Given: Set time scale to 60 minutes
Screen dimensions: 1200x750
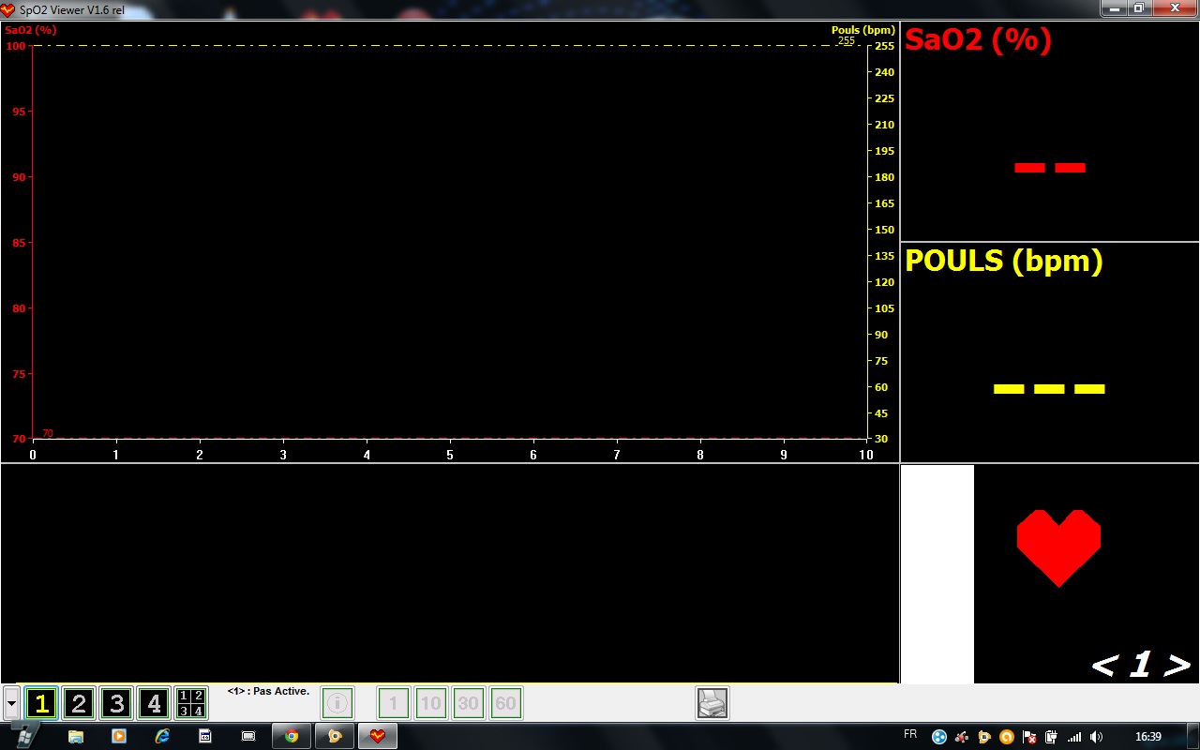Looking at the screenshot, I should tap(505, 702).
